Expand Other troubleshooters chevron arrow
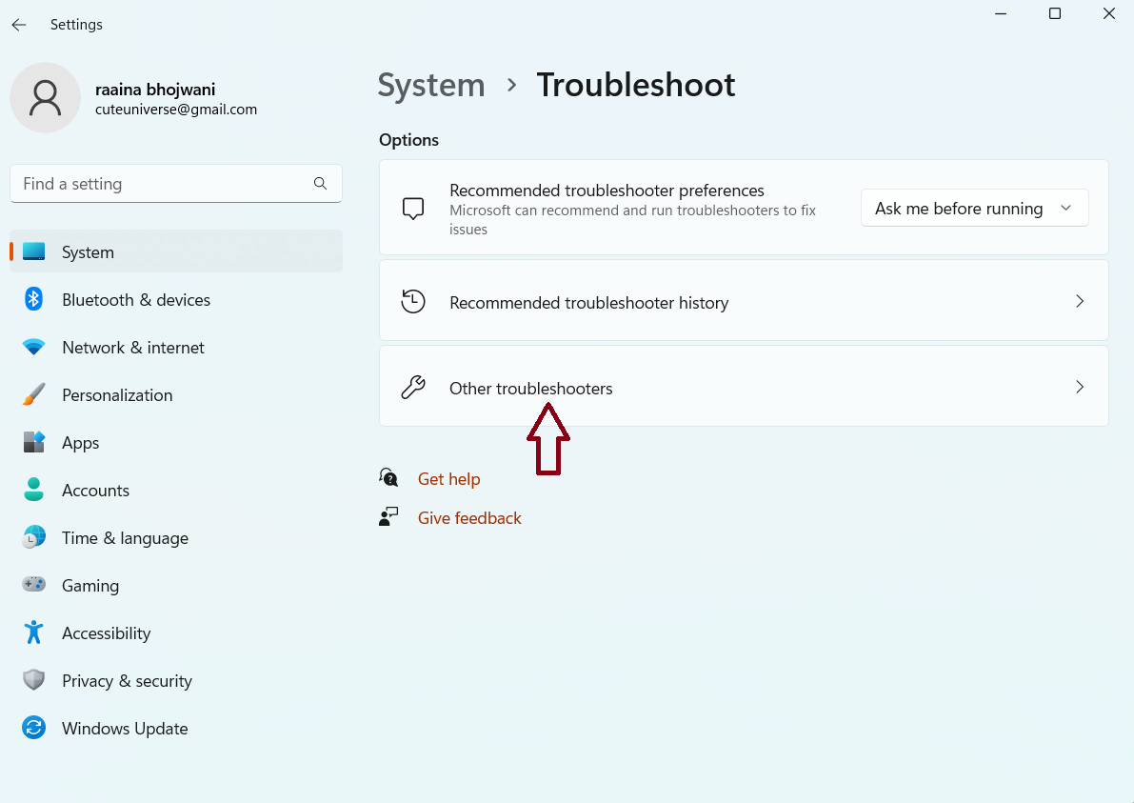 coord(1079,388)
